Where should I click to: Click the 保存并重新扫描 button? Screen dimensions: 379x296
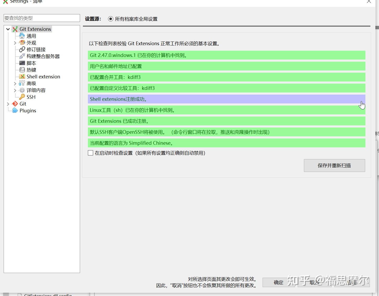334,165
